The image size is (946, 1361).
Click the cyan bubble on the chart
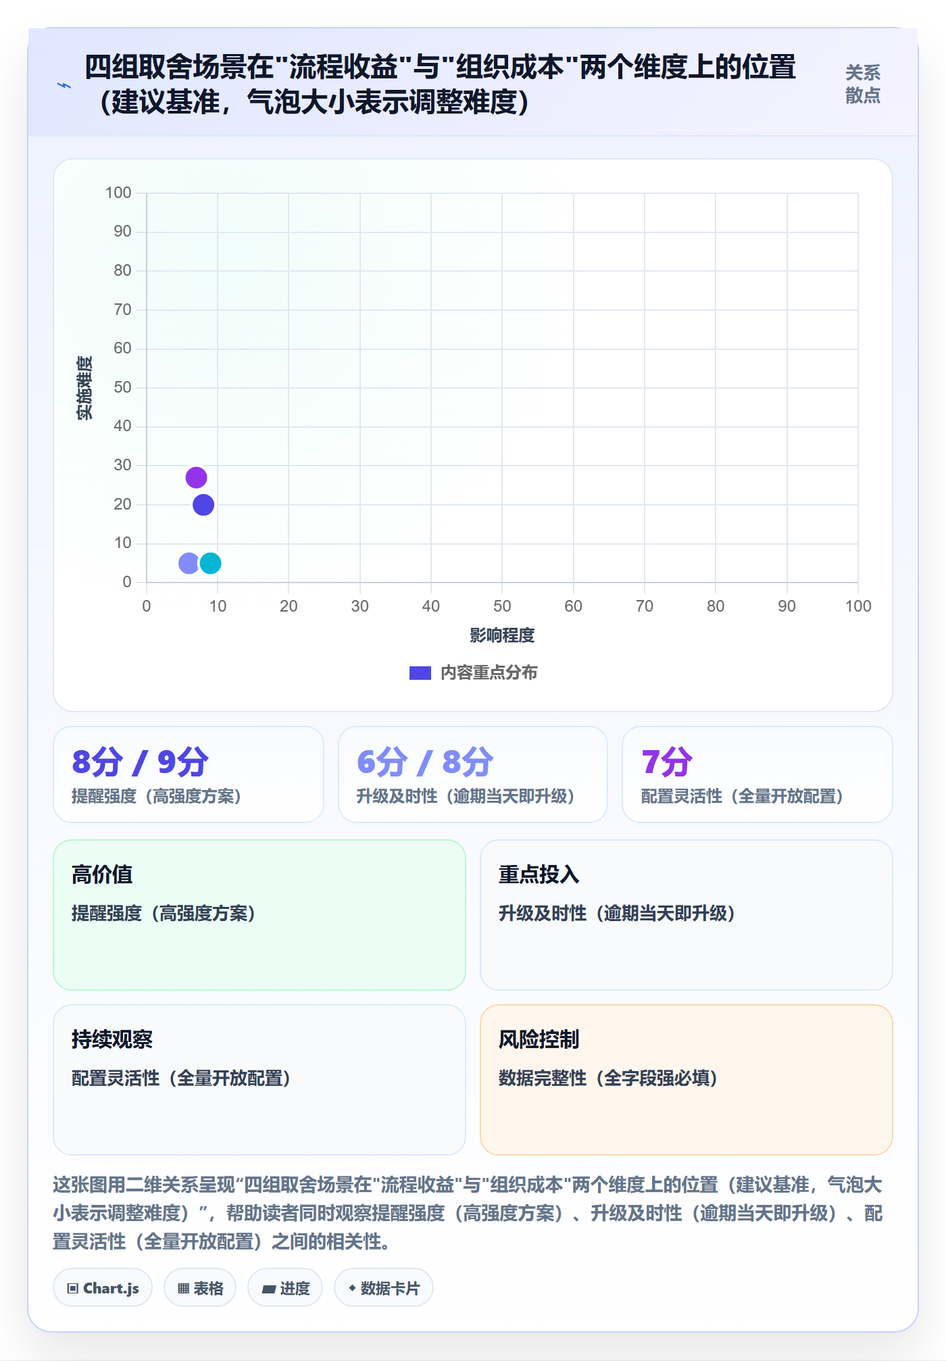click(211, 563)
